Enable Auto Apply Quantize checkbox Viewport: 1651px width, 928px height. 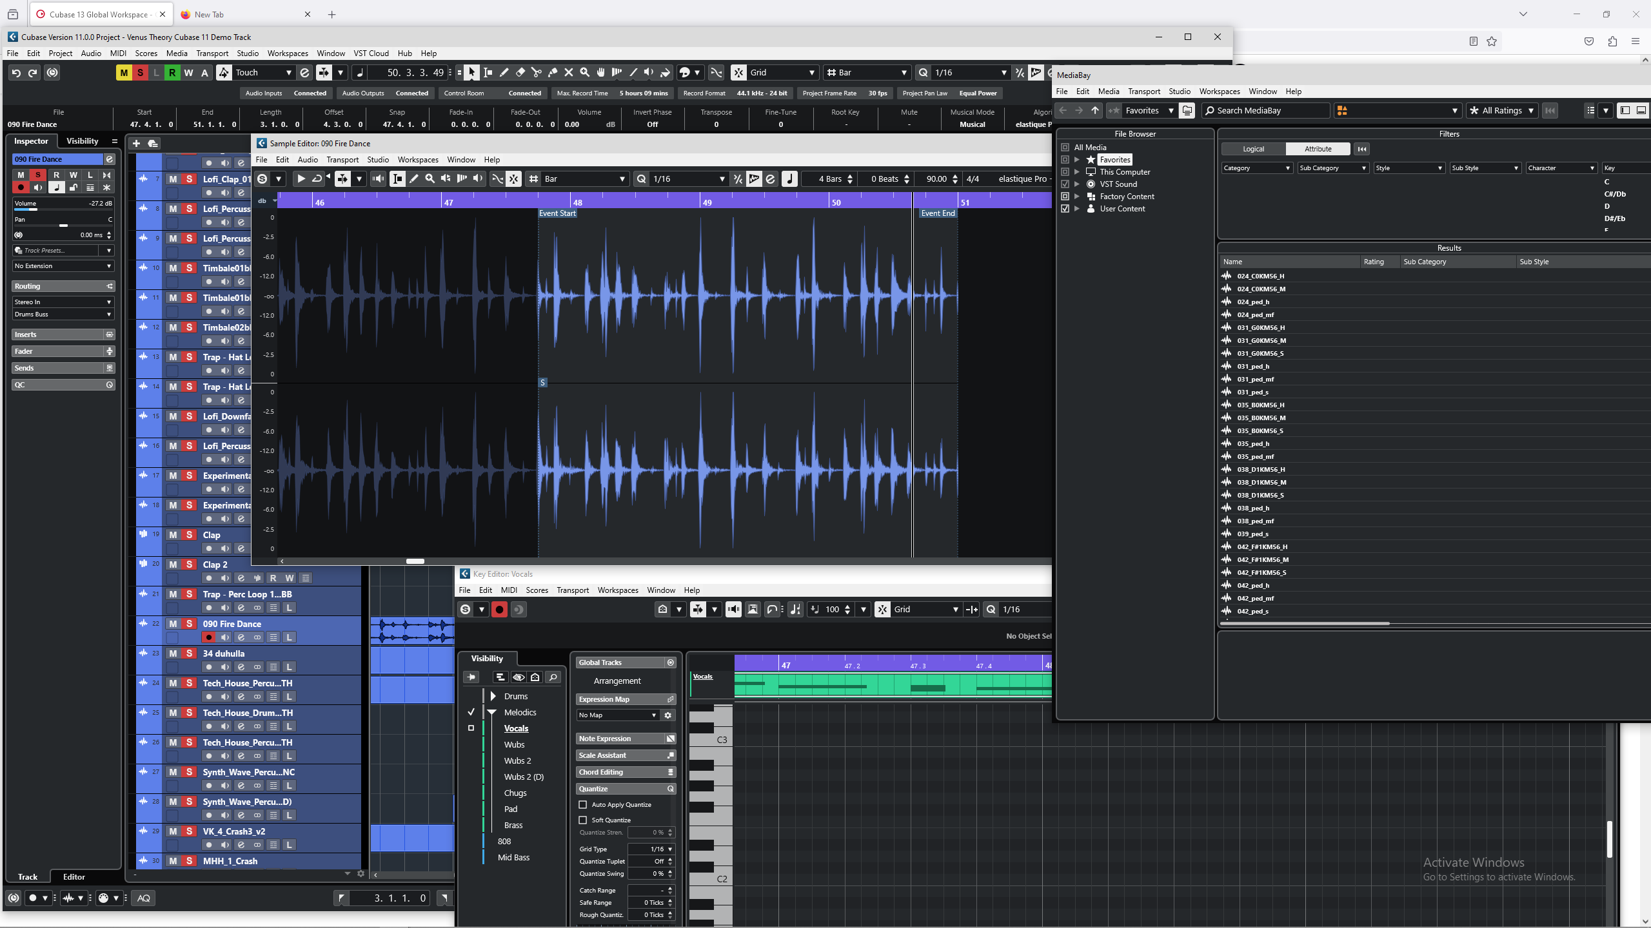coord(583,805)
